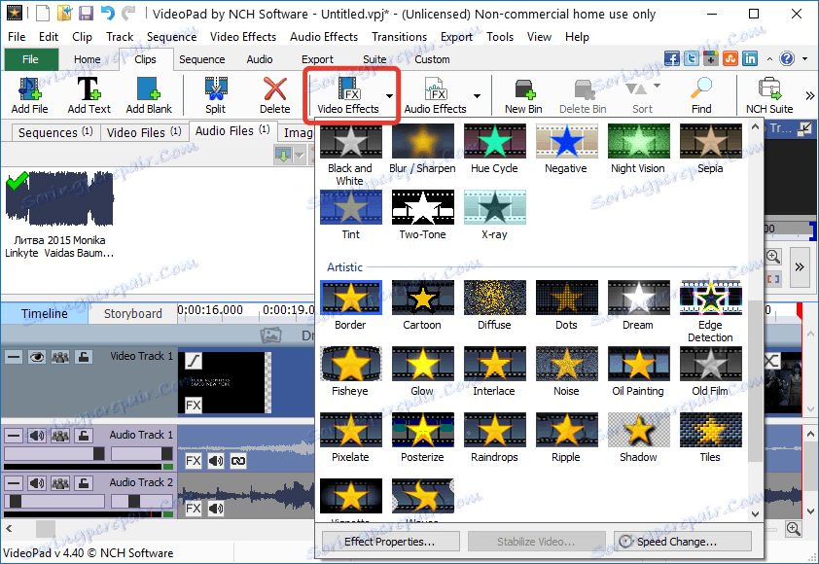Click the Audio Effects toolbar icon
The image size is (819, 564).
click(x=435, y=95)
